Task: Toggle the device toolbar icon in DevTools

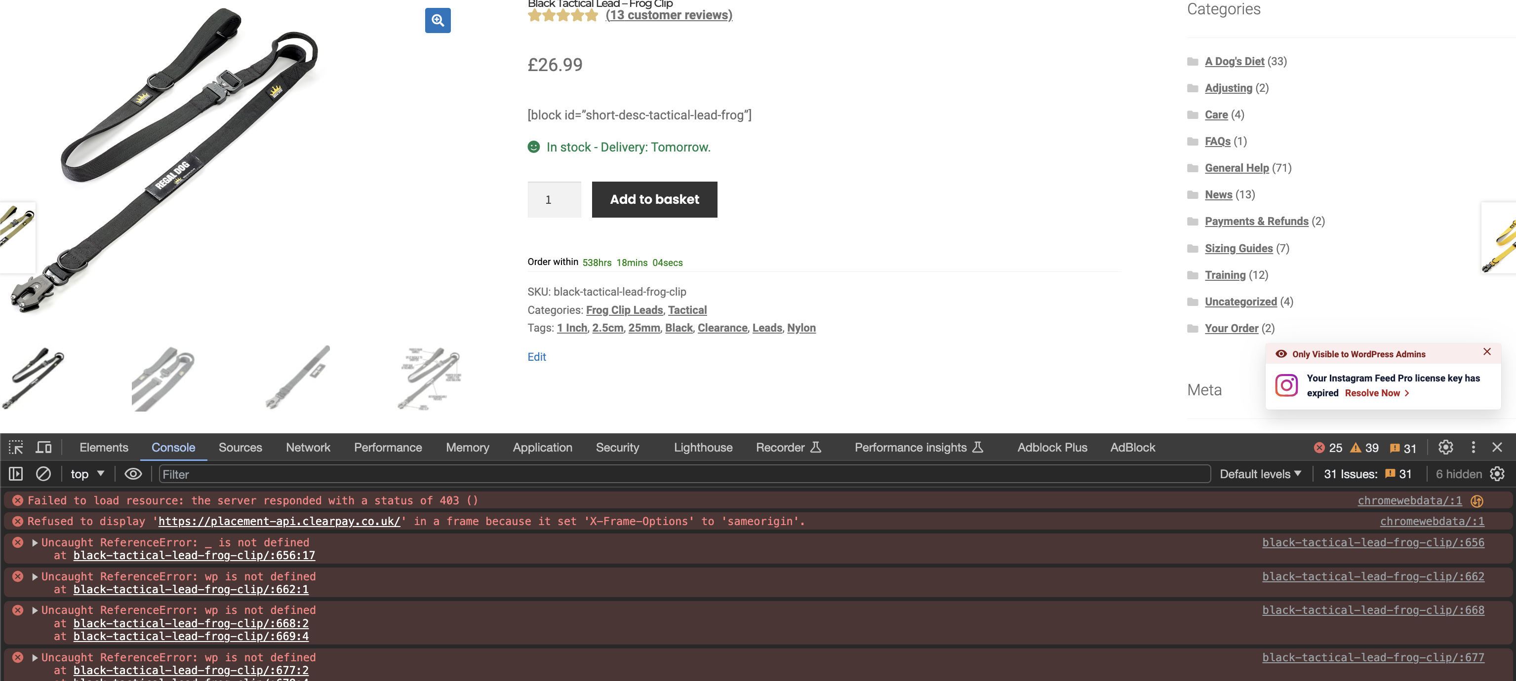Action: [44, 446]
